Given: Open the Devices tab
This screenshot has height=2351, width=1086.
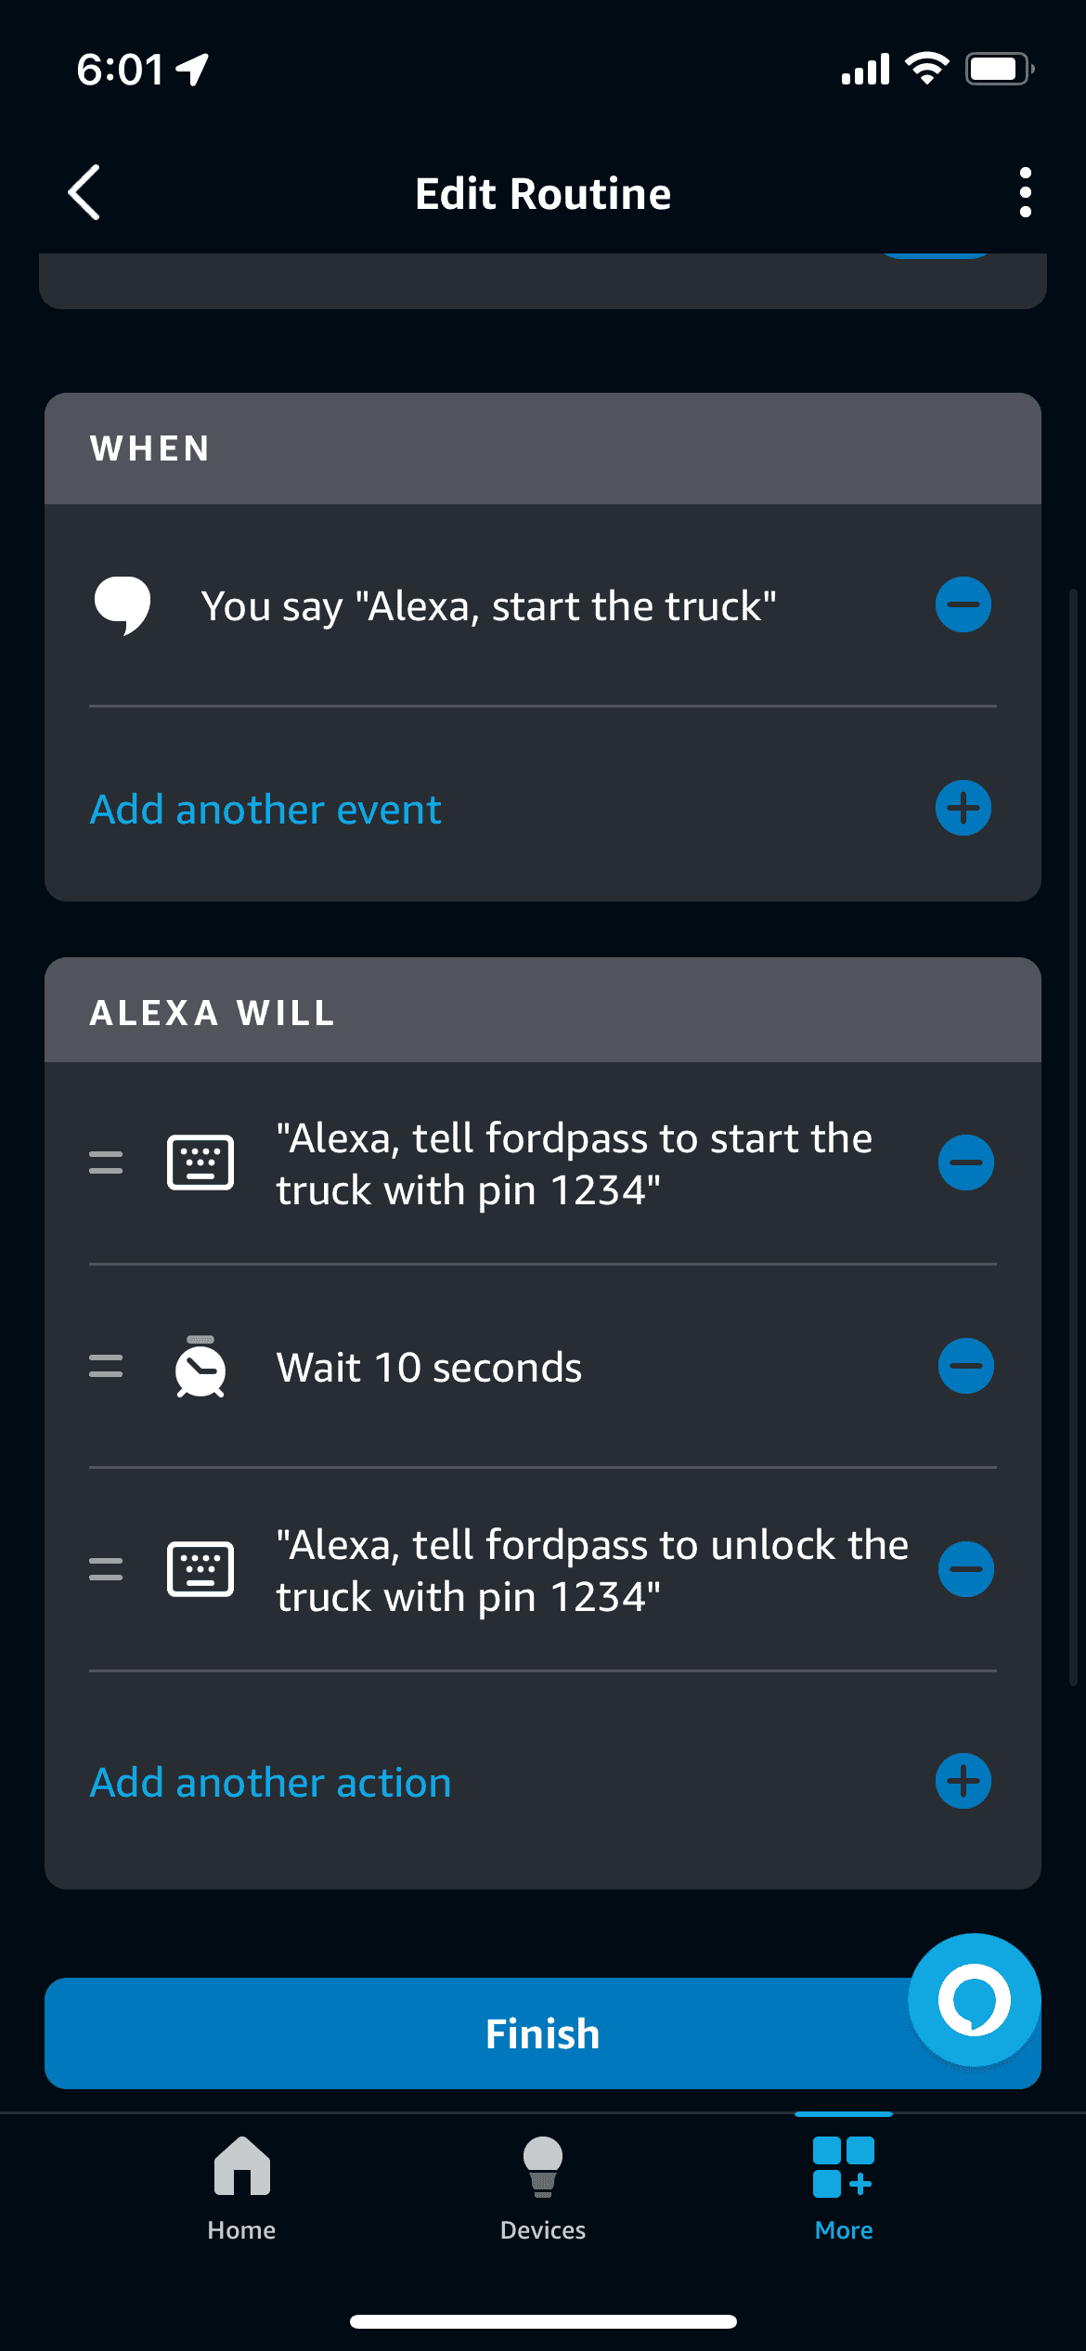Looking at the screenshot, I should click(x=543, y=2188).
